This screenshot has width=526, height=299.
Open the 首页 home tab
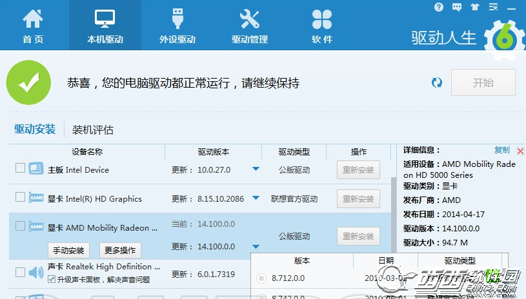click(33, 26)
